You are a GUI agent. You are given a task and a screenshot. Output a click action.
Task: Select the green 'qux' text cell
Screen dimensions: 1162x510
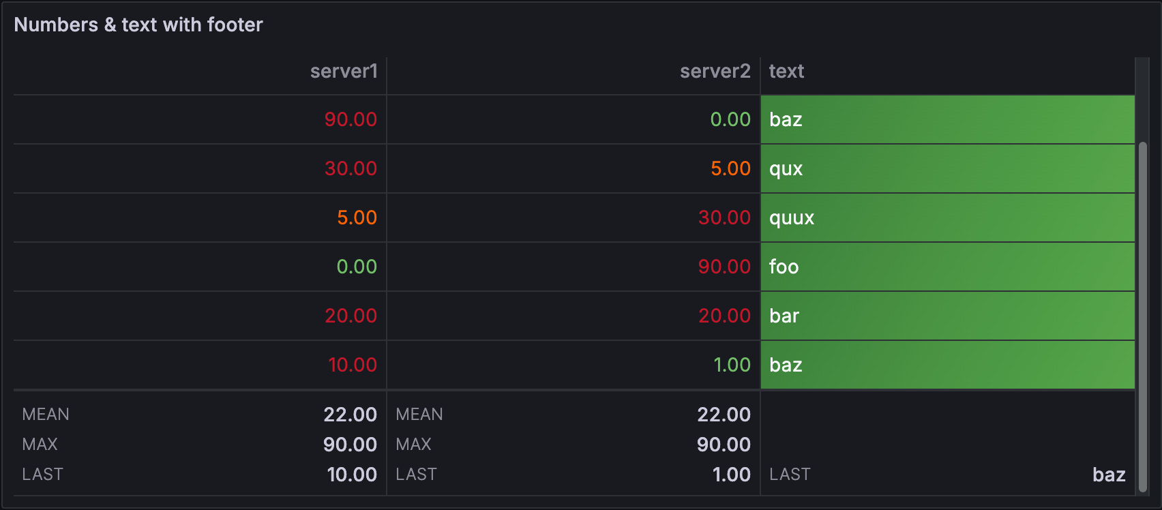[786, 169]
